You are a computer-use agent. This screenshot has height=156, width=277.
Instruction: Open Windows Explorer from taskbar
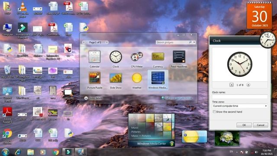pyautogui.click(x=31, y=152)
